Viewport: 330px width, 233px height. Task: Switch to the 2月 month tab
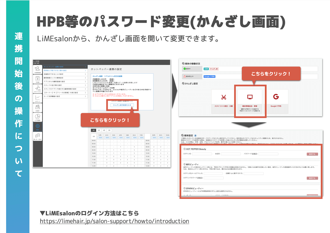[94, 130]
